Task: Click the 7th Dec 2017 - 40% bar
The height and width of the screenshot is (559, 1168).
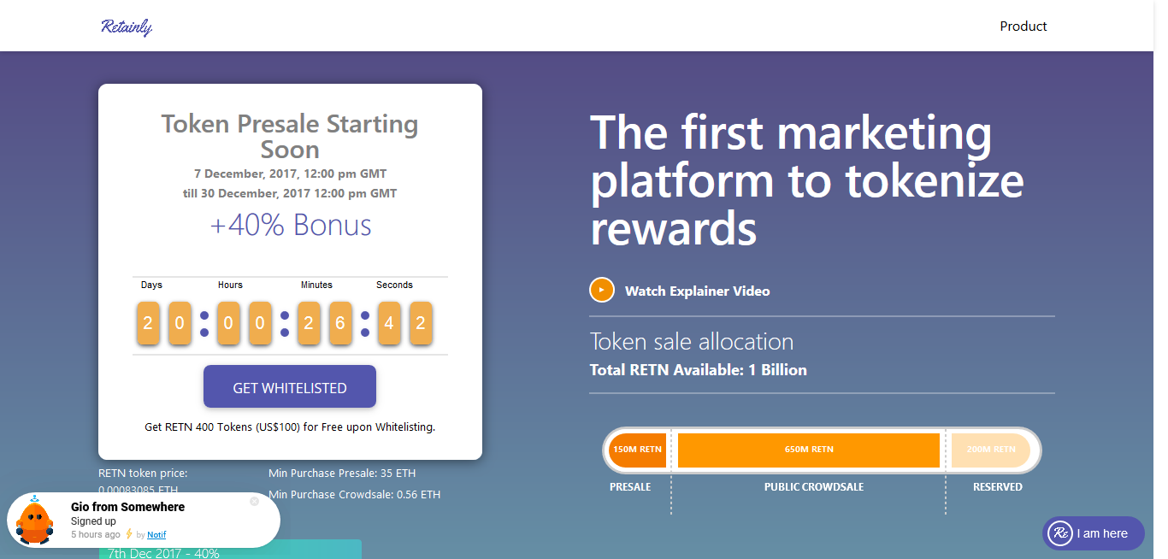Action: (230, 550)
